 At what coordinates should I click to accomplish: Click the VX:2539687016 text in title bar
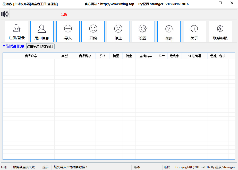tap(177, 4)
